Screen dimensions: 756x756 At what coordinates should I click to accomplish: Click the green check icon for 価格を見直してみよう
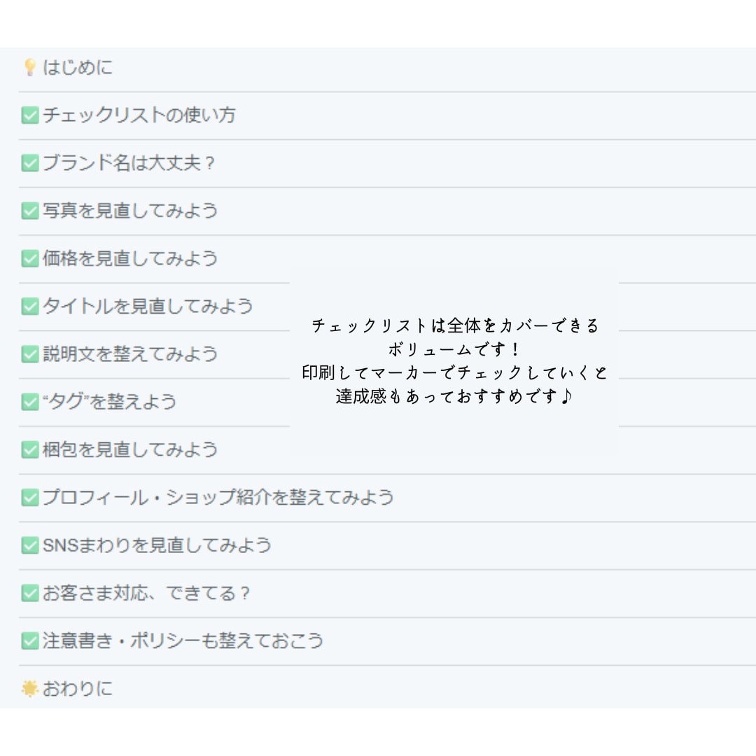(x=30, y=258)
